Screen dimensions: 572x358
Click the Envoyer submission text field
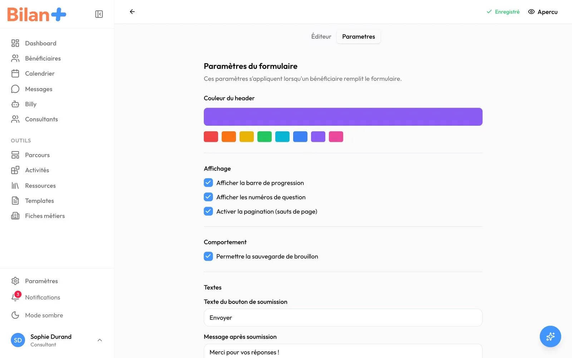coord(343,318)
